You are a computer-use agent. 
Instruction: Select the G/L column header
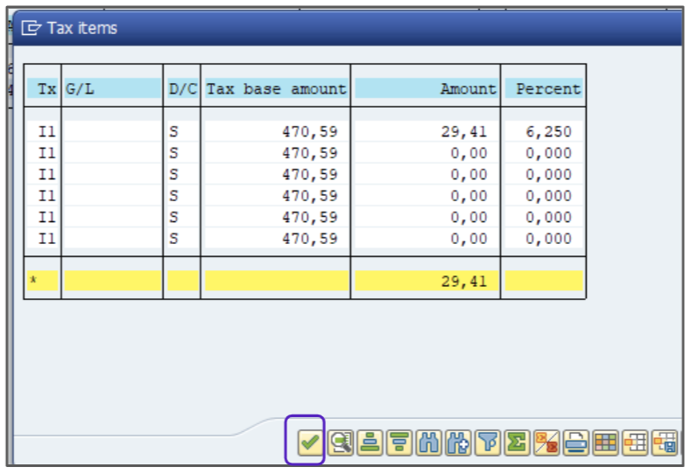(x=111, y=88)
